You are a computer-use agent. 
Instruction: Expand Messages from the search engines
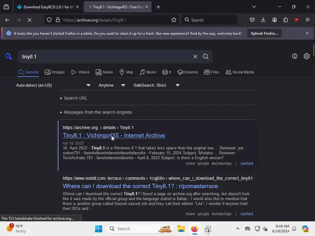coord(96,112)
